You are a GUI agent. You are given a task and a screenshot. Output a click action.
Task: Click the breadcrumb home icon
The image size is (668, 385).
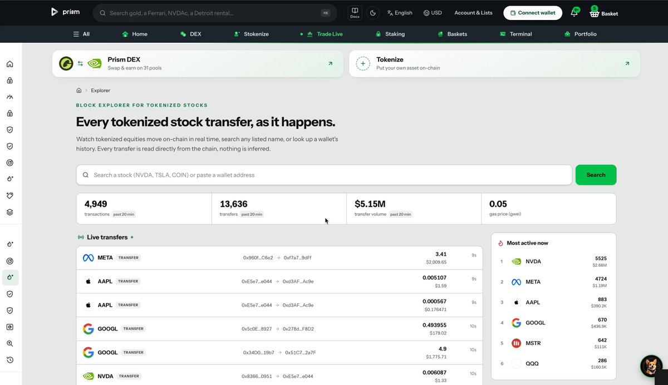point(79,90)
